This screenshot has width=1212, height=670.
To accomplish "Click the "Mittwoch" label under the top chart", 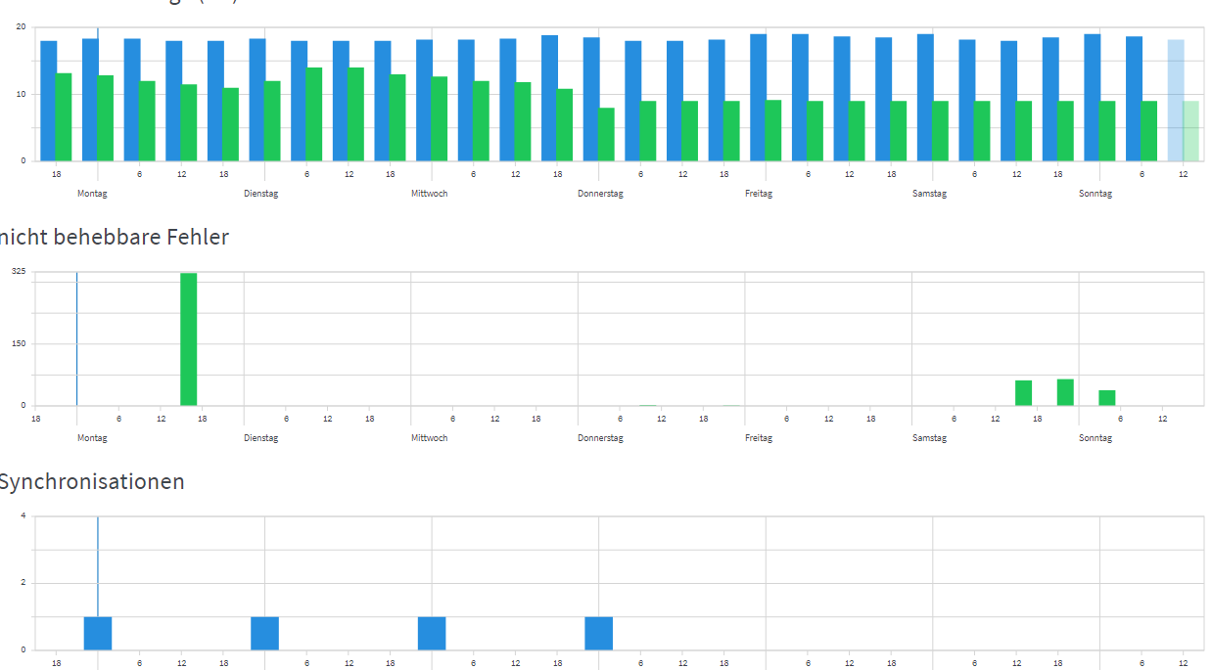I will click(x=430, y=194).
